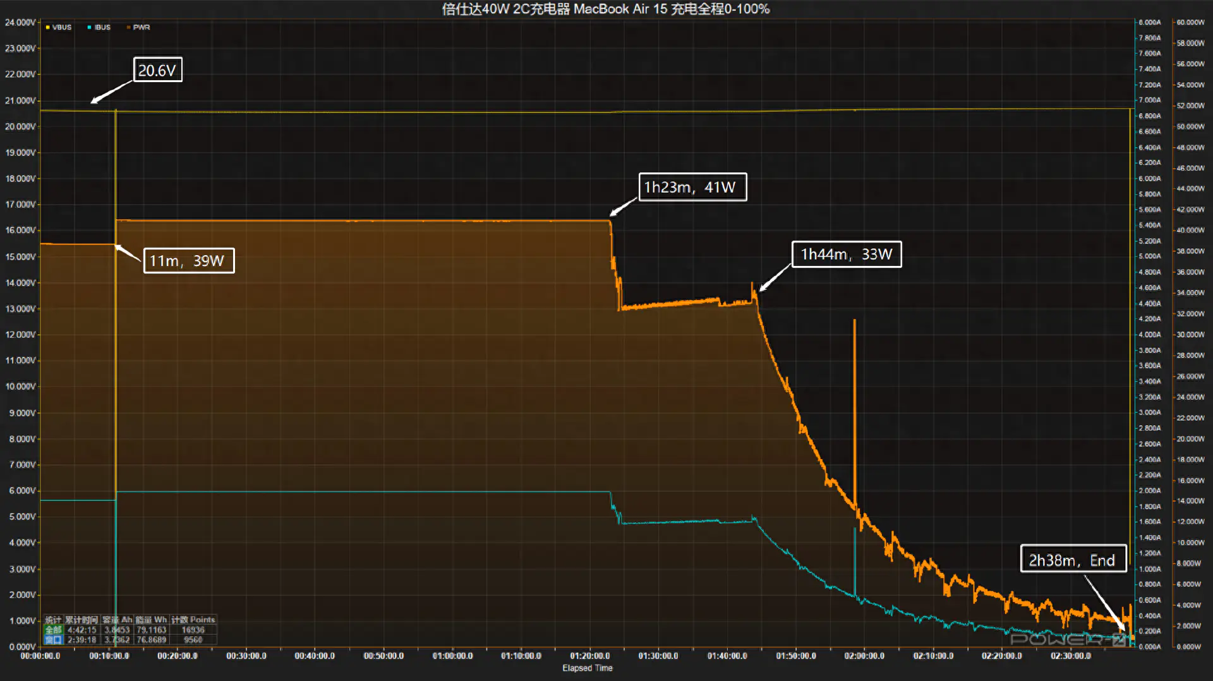This screenshot has width=1213, height=681.
Task: Toggle the VBUS legend entry
Action: coord(58,27)
